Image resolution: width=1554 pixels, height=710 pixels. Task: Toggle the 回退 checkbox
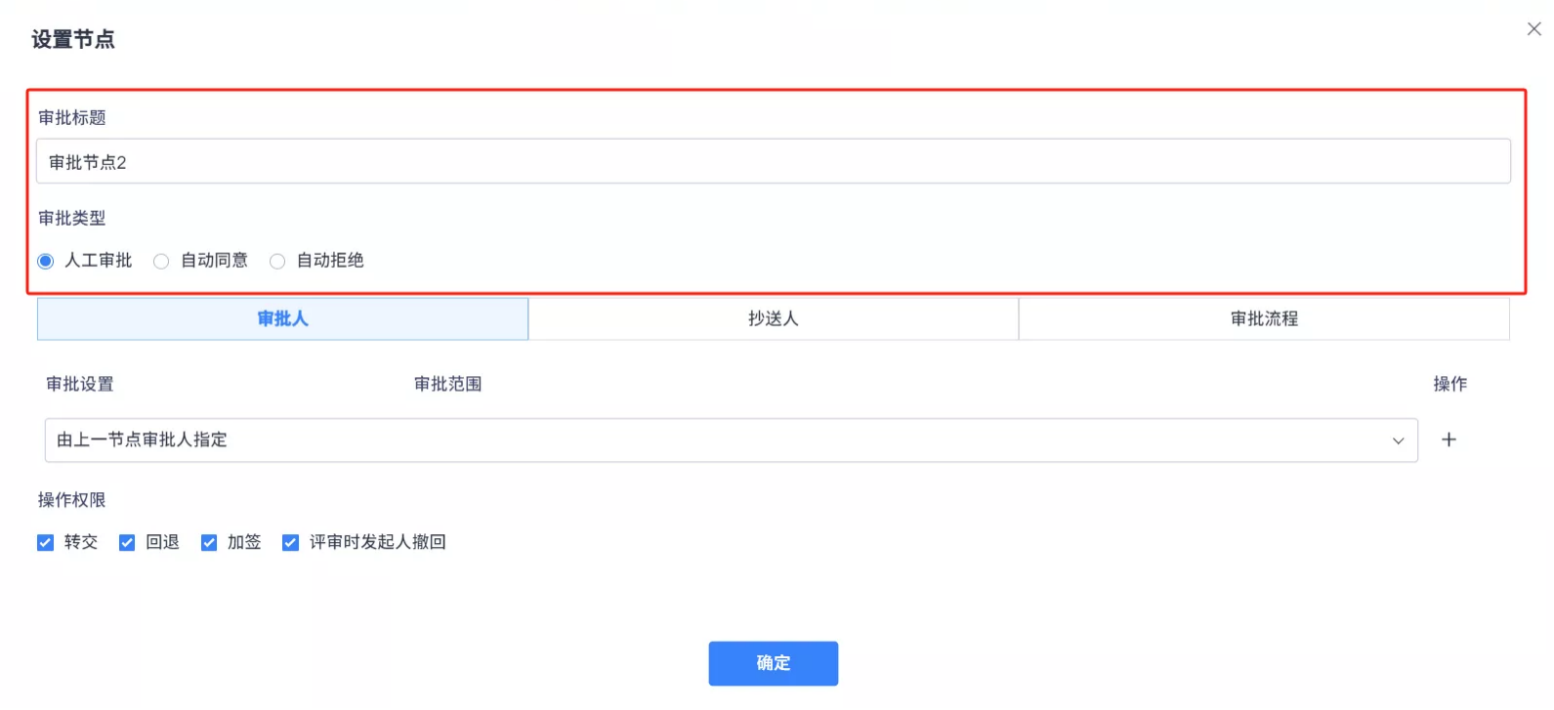[127, 543]
